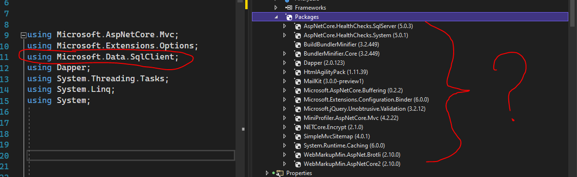Screen dimensions: 577x177
Task: Expand the Properties folder
Action: pyautogui.click(x=267, y=173)
